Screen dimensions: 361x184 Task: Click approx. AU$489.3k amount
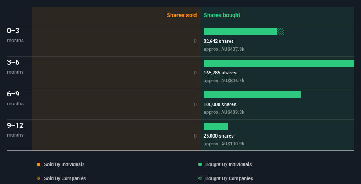tap(224, 112)
